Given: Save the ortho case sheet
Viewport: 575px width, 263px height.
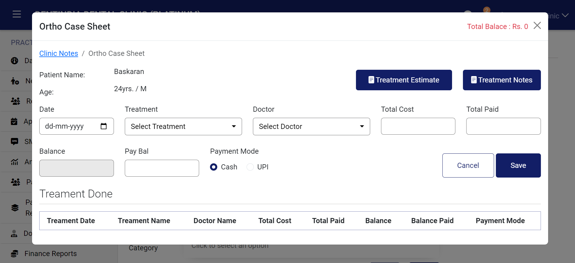Looking at the screenshot, I should [x=518, y=165].
